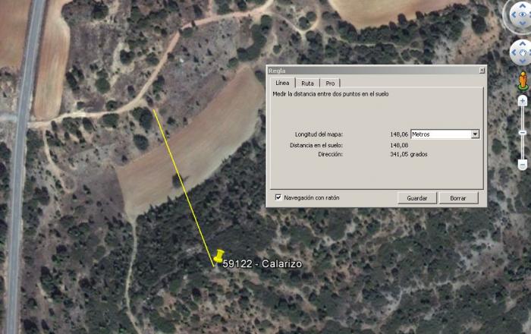The image size is (531, 334).
Task: Close the Regla dialog
Action: tap(482, 70)
